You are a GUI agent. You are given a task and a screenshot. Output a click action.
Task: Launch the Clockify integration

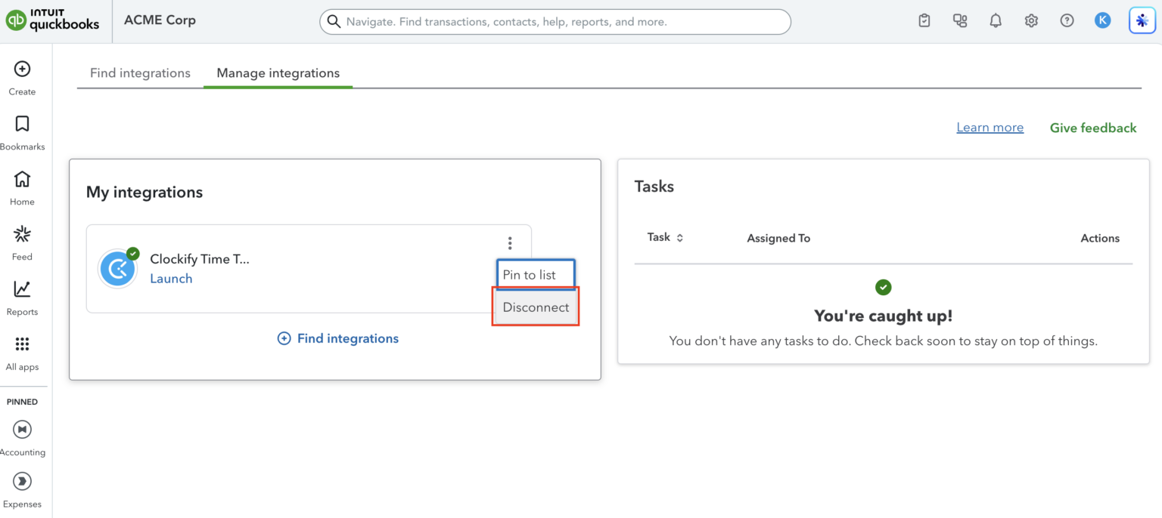click(x=171, y=279)
